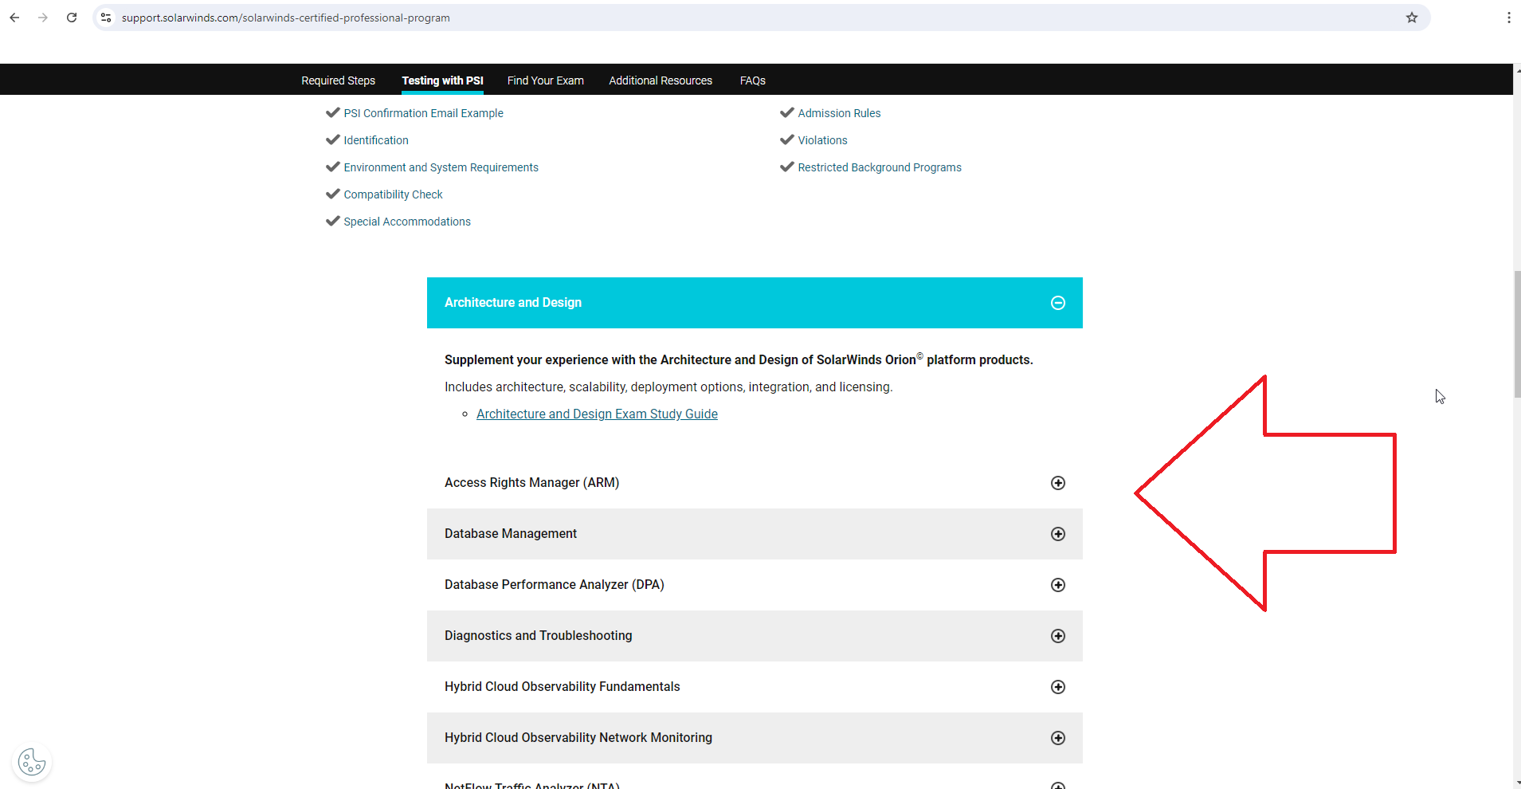Open Restricted Background Programs link

pos(880,167)
